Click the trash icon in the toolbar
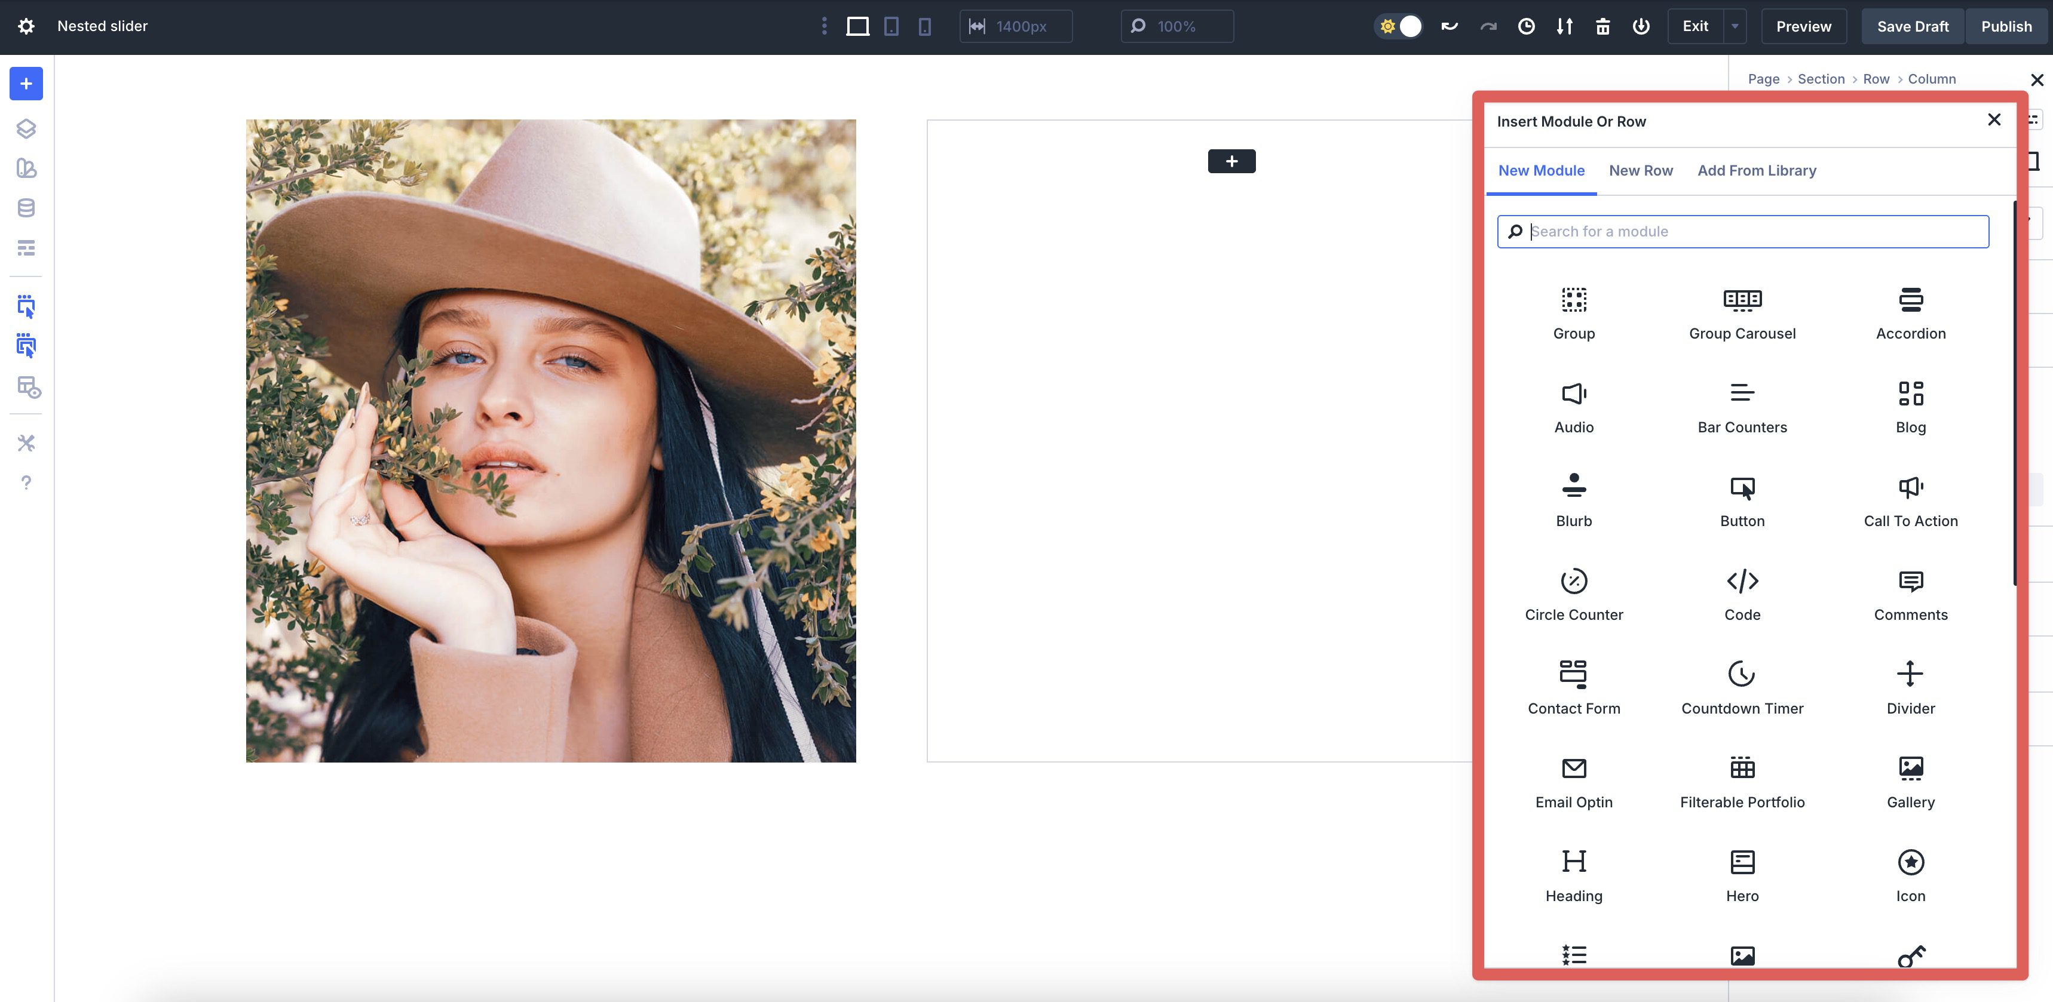The width and height of the screenshot is (2053, 1002). click(x=1602, y=26)
